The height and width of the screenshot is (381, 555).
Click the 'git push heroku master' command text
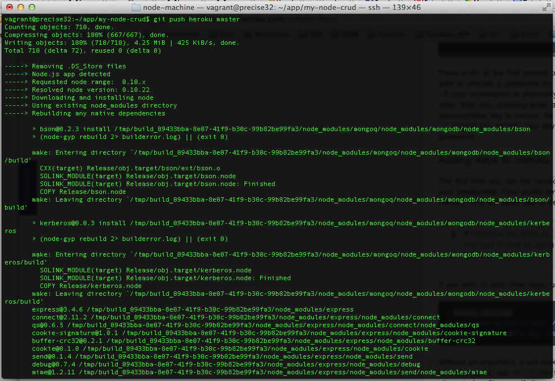pyautogui.click(x=196, y=19)
